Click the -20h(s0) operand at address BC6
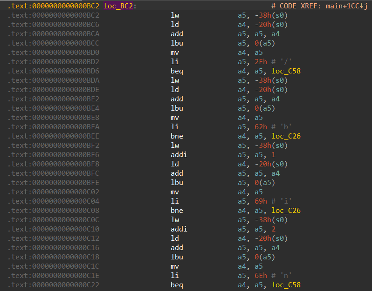Viewport: 372px width, 291px height. (270, 25)
